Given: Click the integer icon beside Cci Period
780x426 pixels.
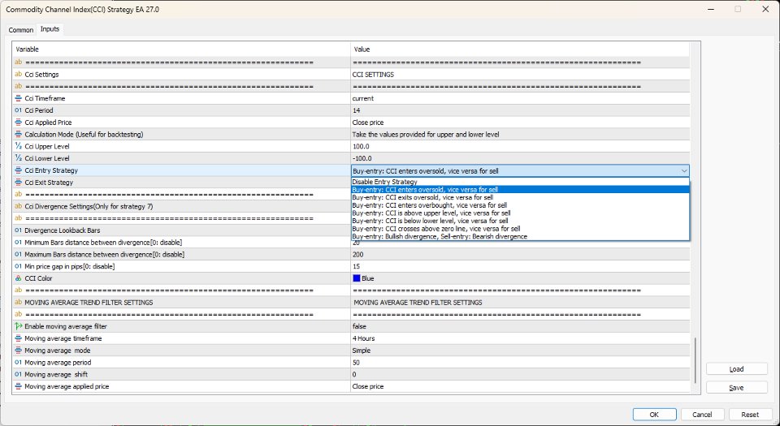Looking at the screenshot, I should 19,110.
